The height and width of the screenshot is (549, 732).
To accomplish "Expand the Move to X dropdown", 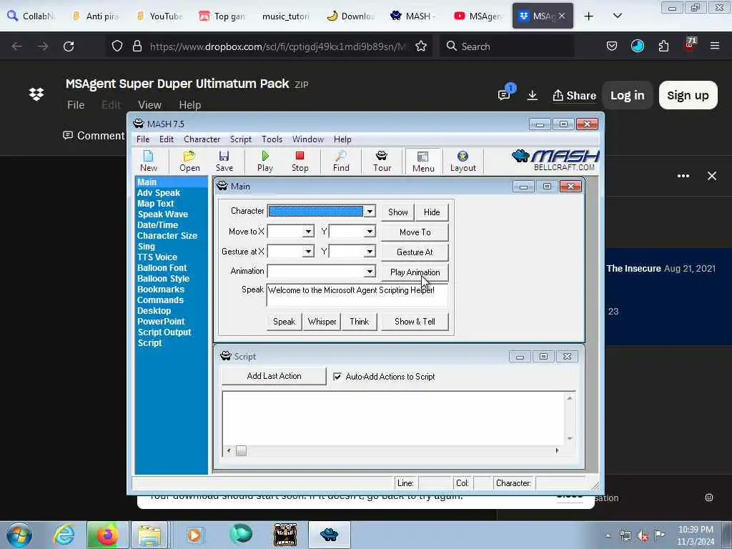I will tap(308, 232).
